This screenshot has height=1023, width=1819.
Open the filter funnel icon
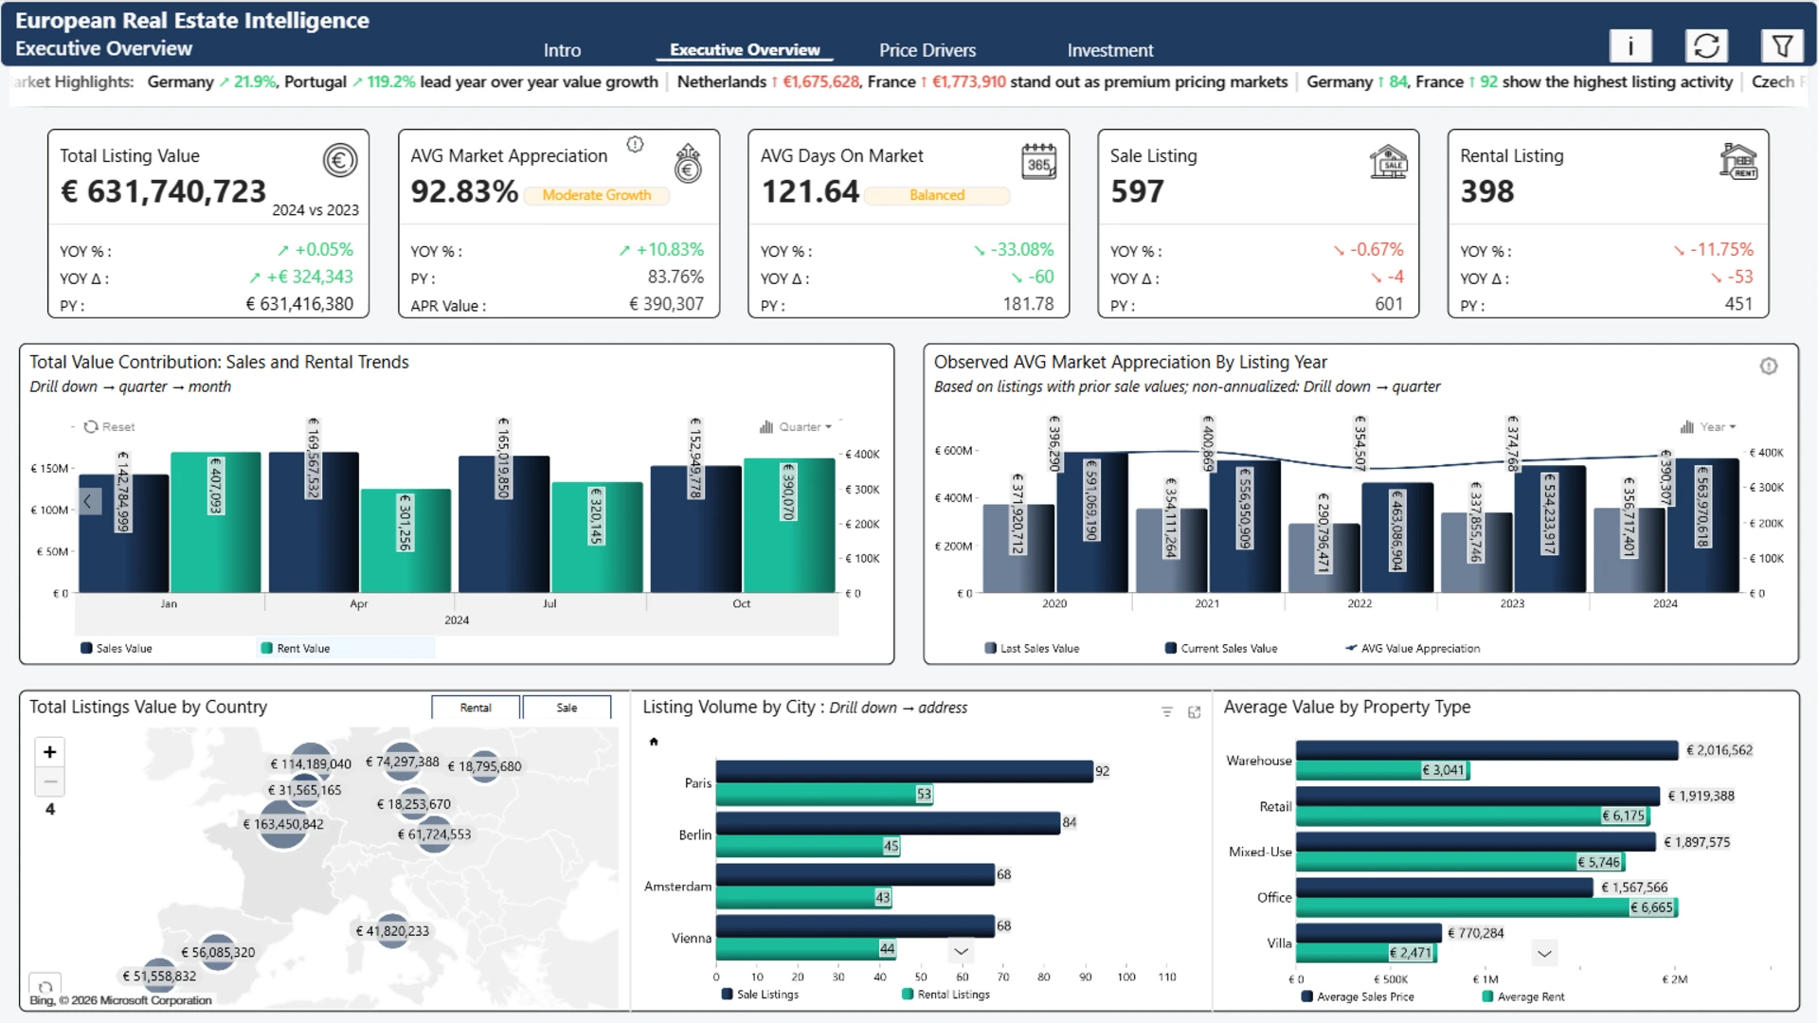[1782, 45]
